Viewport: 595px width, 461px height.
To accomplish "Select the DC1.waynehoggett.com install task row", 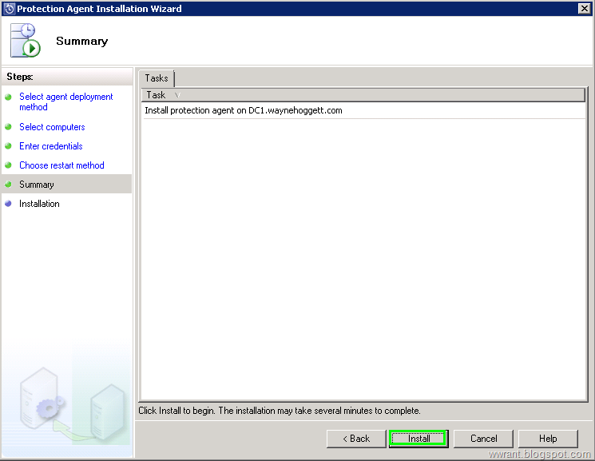I will (363, 110).
